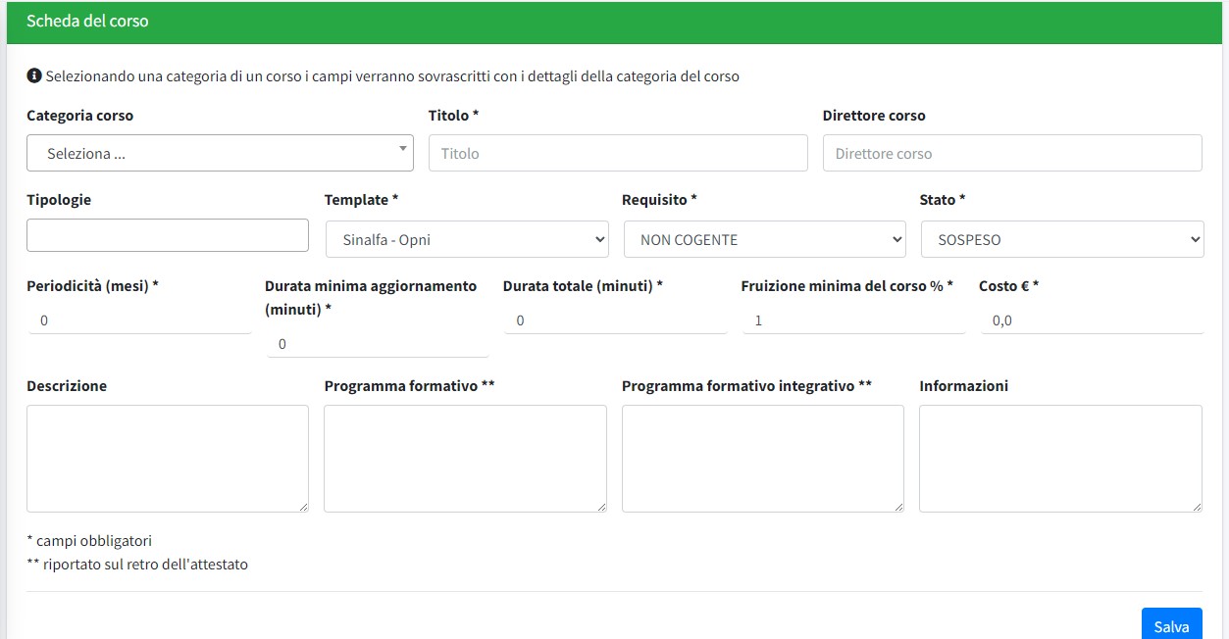
Task: Focus the Durata totale (minuti) field
Action: [x=615, y=320]
